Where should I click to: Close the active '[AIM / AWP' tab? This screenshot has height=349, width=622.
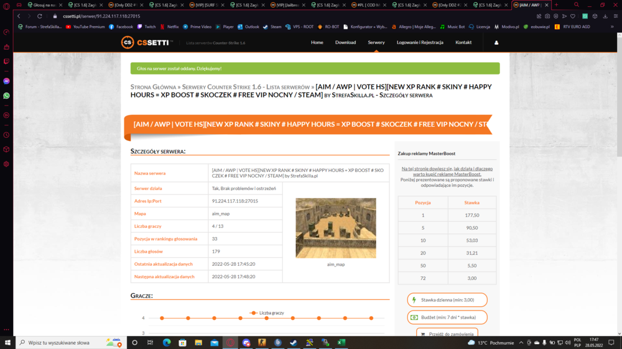547,5
